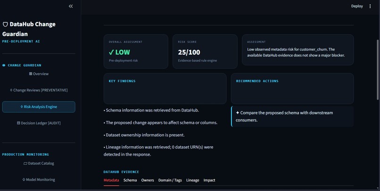Switch to the Metadata evidence tab
Screen dimensions: 380x191
click(x=111, y=180)
